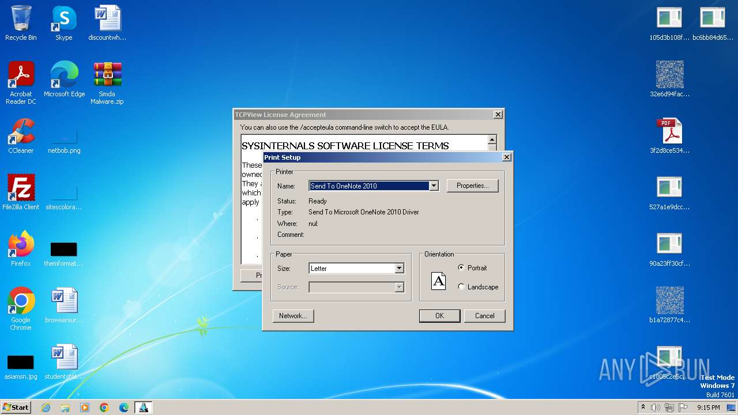
Task: Select 32e6d94fac... desktop file icon
Action: pyautogui.click(x=669, y=80)
